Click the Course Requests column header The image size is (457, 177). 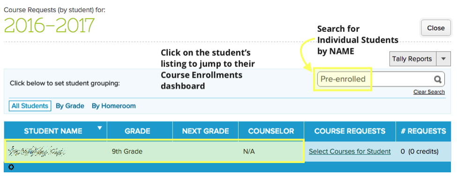tap(350, 131)
